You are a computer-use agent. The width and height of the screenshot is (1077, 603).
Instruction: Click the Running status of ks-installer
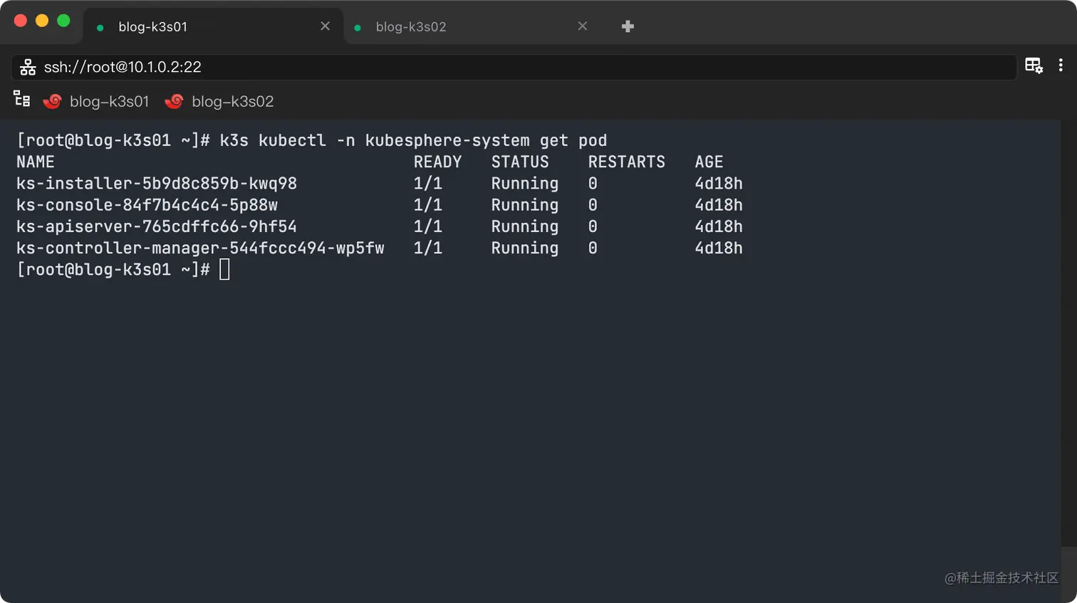tap(525, 184)
